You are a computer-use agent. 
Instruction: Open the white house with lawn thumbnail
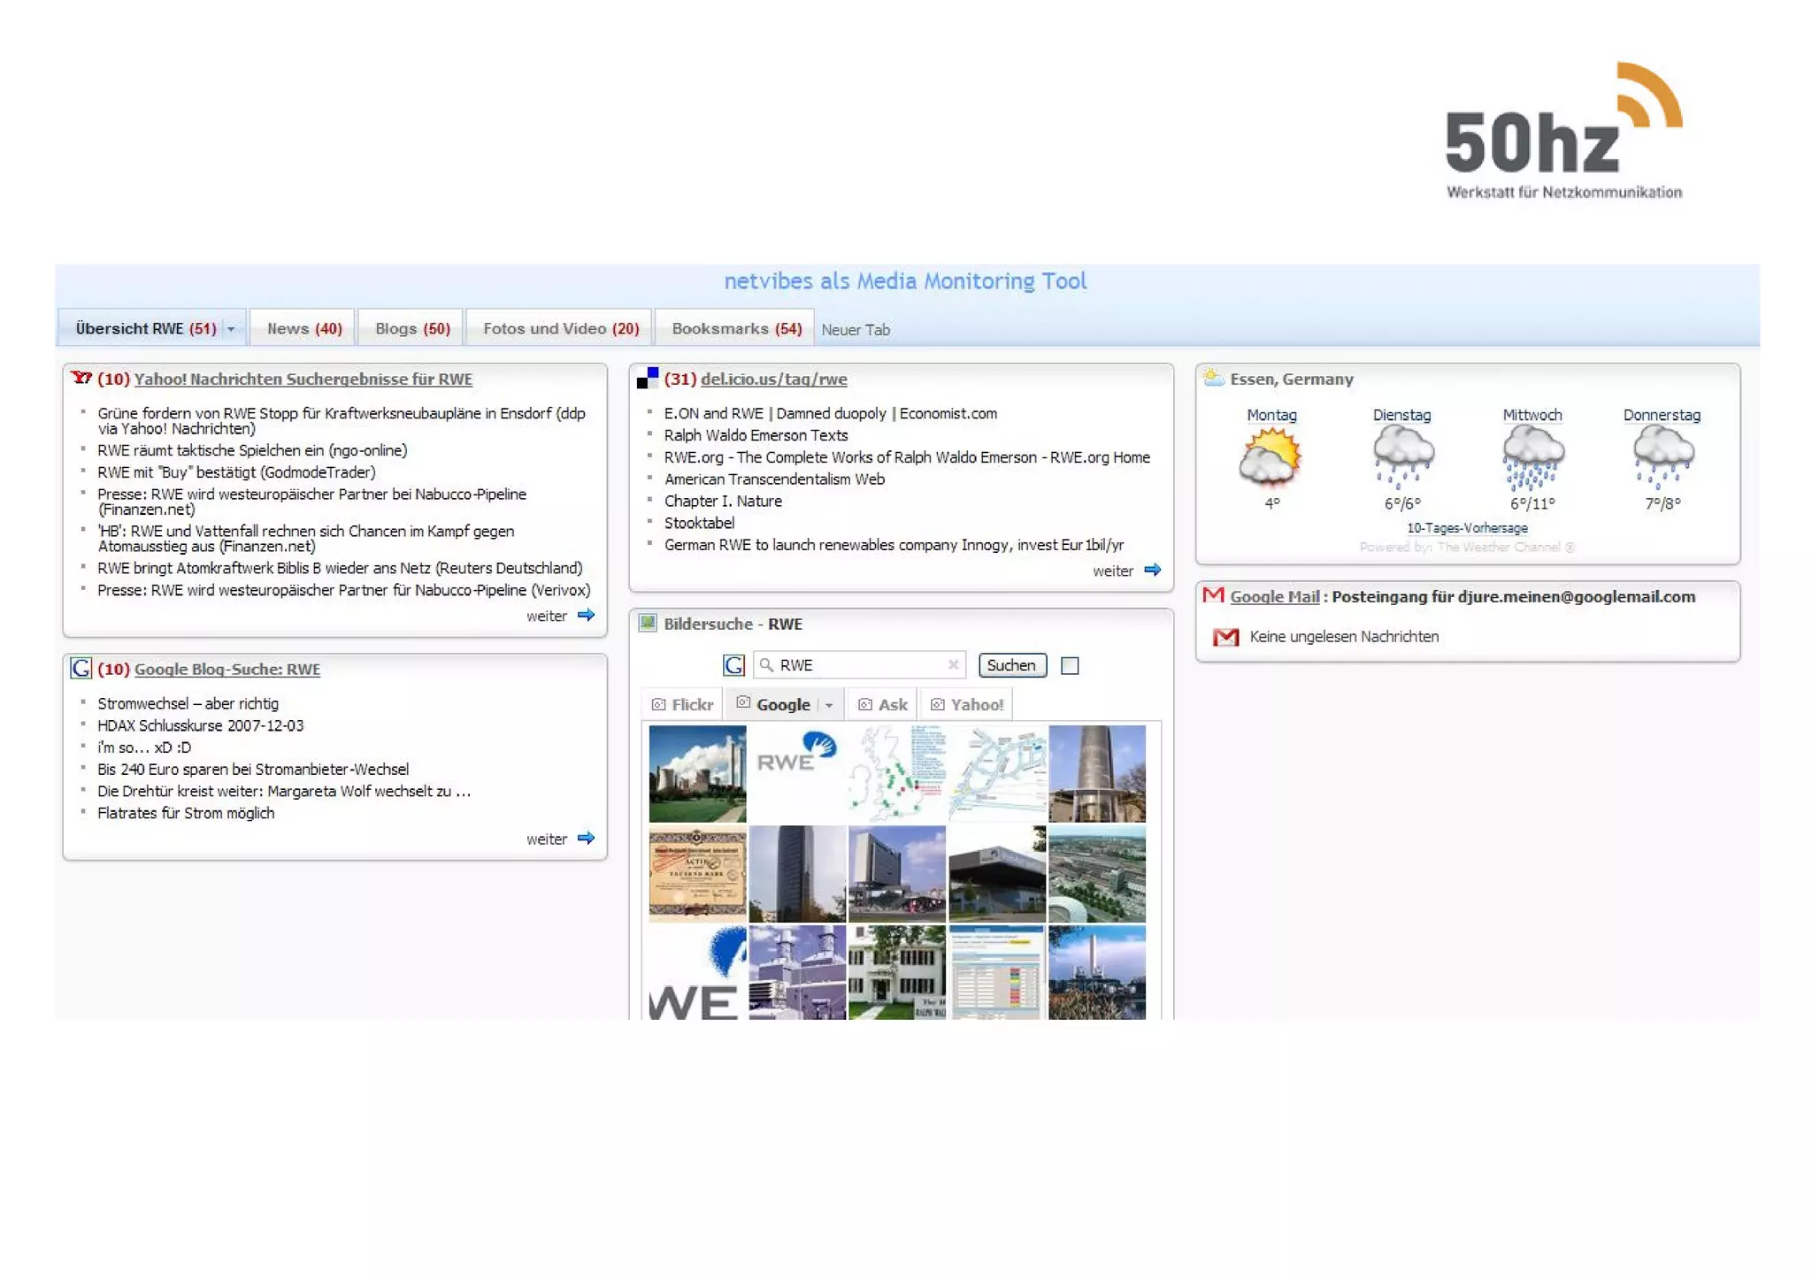[x=897, y=972]
